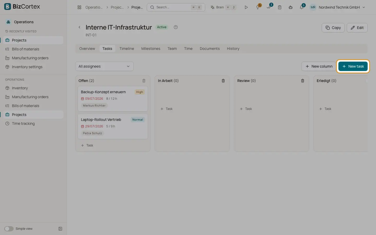The image size is (376, 235).
Task: Open the Backup-Konzept erneuern task card
Action: coord(113,99)
